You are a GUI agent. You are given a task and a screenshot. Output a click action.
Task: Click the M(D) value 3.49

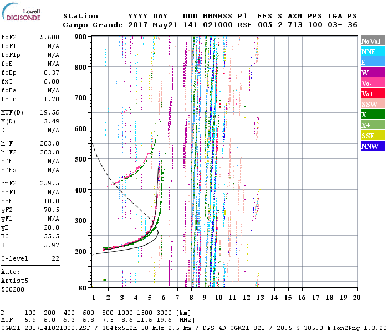coord(52,121)
